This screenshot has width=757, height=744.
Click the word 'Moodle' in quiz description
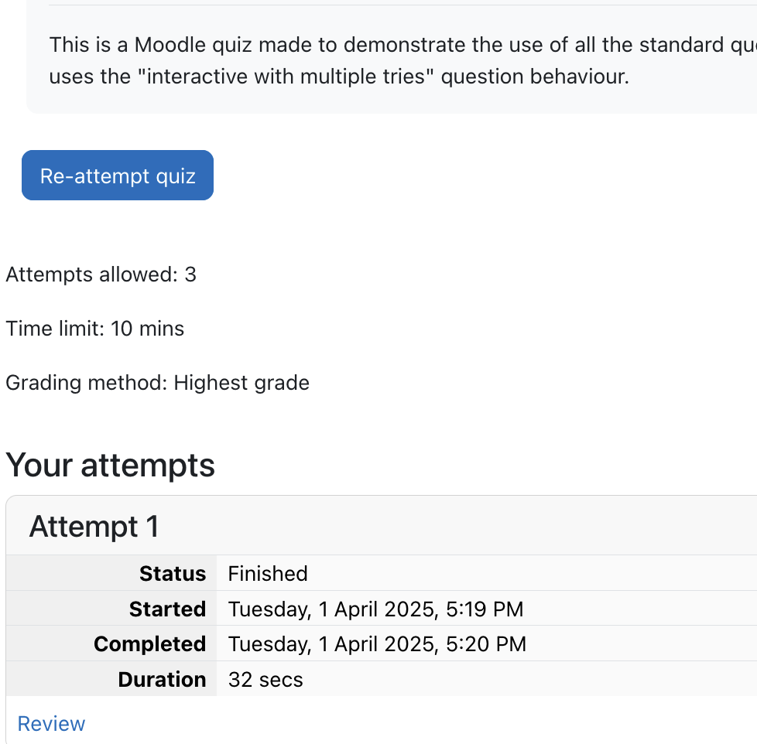[170, 45]
